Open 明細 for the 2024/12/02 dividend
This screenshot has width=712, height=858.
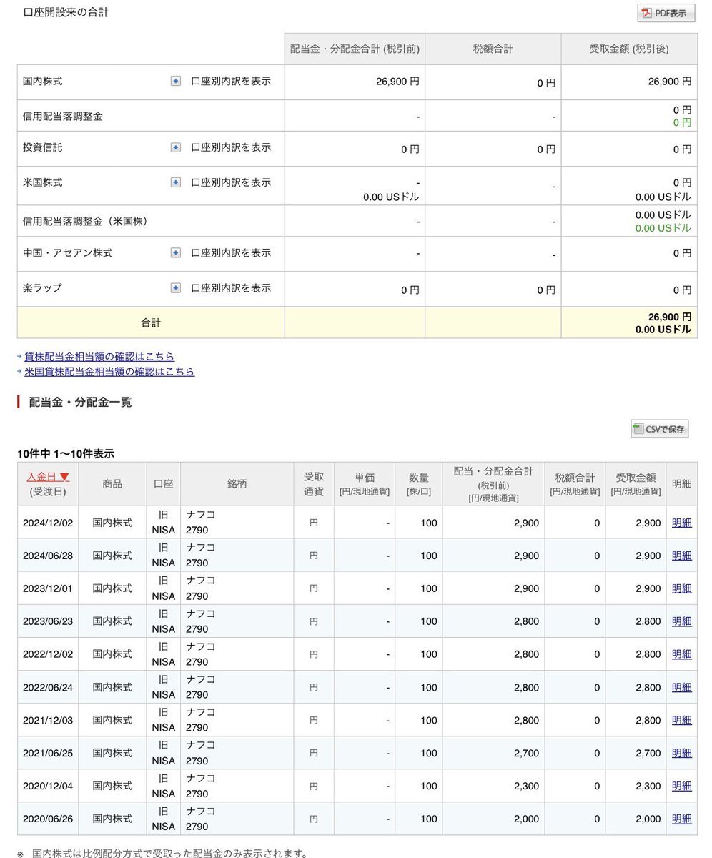(681, 523)
